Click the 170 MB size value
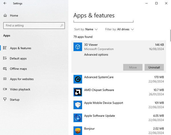The width and height of the screenshot is (171, 135). click(x=159, y=77)
